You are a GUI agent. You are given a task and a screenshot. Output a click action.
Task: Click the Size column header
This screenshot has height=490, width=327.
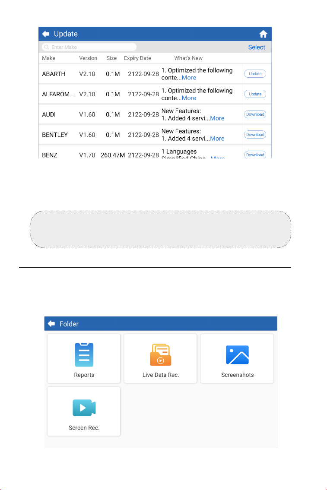(x=111, y=58)
